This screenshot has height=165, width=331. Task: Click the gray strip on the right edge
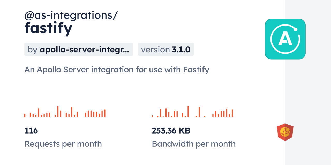click(308, 82)
